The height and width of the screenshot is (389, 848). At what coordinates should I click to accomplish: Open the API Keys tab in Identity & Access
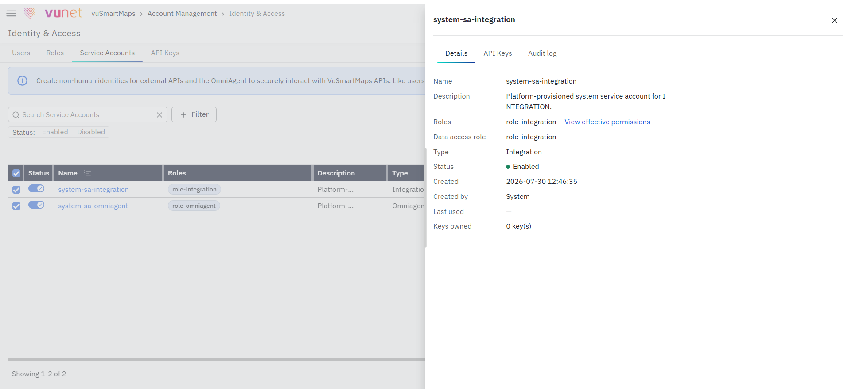(x=165, y=53)
